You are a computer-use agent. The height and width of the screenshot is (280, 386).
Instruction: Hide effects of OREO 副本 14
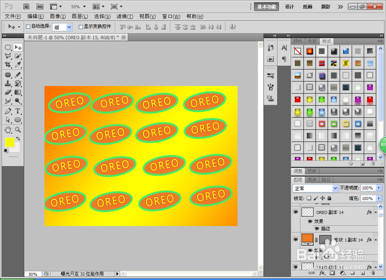tap(310, 221)
